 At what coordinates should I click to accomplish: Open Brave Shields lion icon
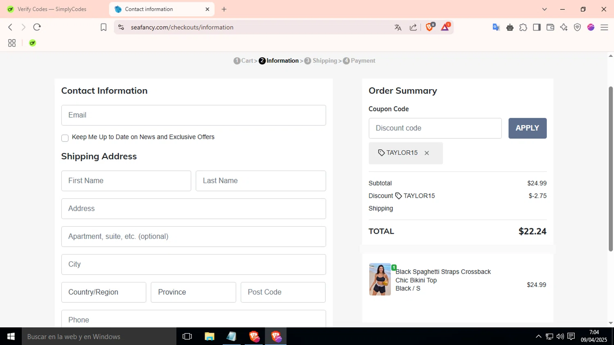430,27
